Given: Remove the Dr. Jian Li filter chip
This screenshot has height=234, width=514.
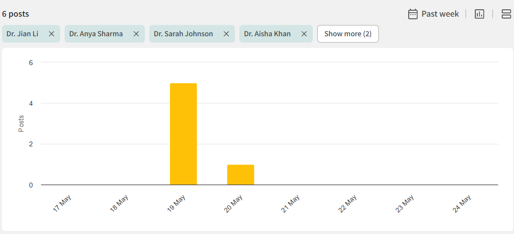Looking at the screenshot, I should [x=51, y=34].
